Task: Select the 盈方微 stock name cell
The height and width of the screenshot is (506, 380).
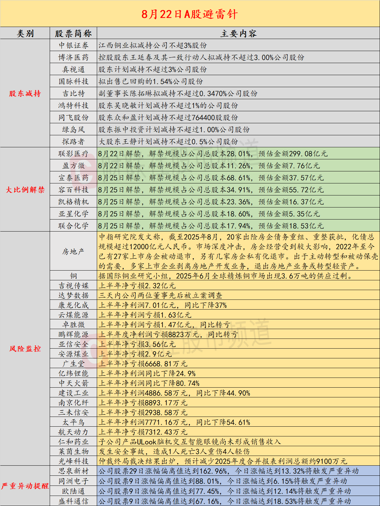Action: 73,166
